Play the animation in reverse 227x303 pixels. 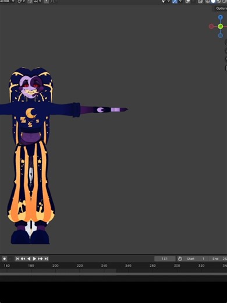(29, 259)
